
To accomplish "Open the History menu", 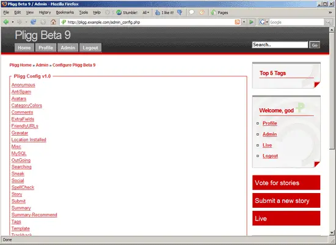I will click(45, 12).
